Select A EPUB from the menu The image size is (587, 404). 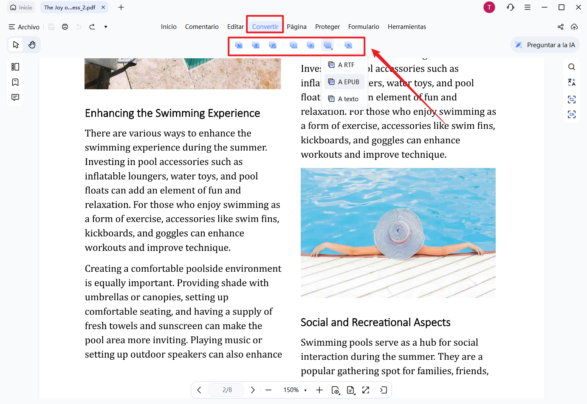pos(344,82)
